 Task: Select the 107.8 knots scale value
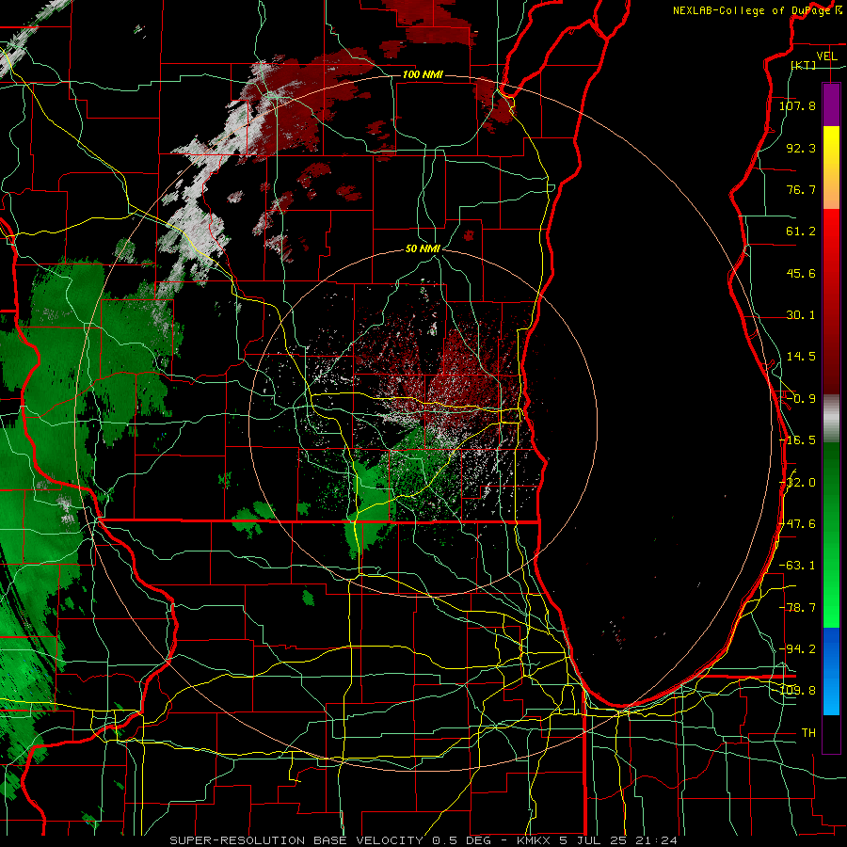(797, 105)
